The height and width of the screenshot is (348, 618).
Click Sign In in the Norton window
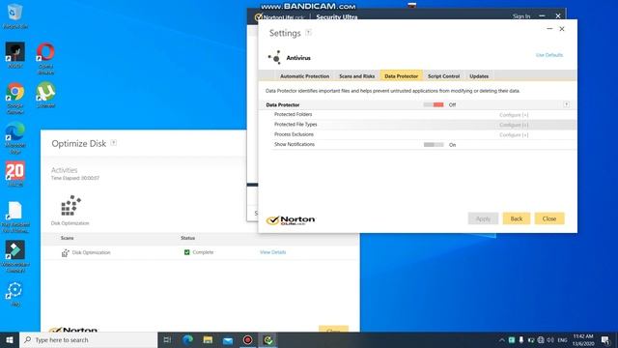click(521, 16)
